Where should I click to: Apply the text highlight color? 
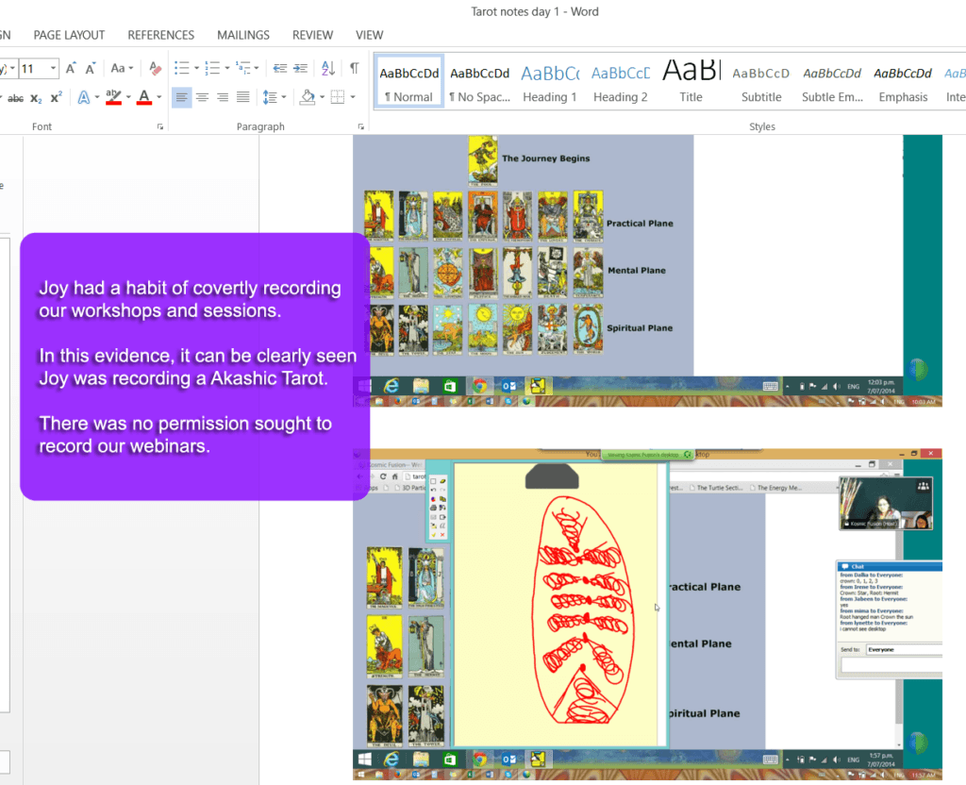113,97
